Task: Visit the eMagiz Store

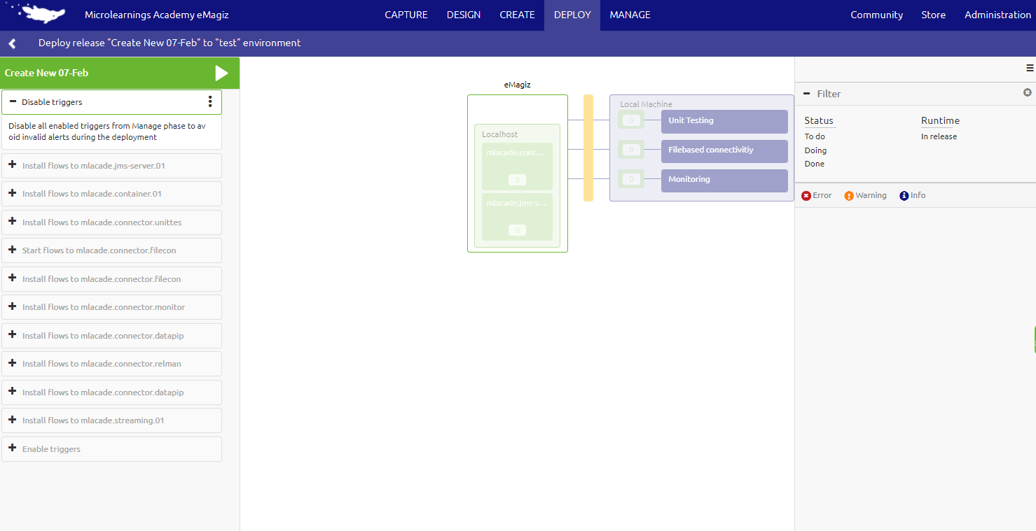Action: tap(933, 14)
